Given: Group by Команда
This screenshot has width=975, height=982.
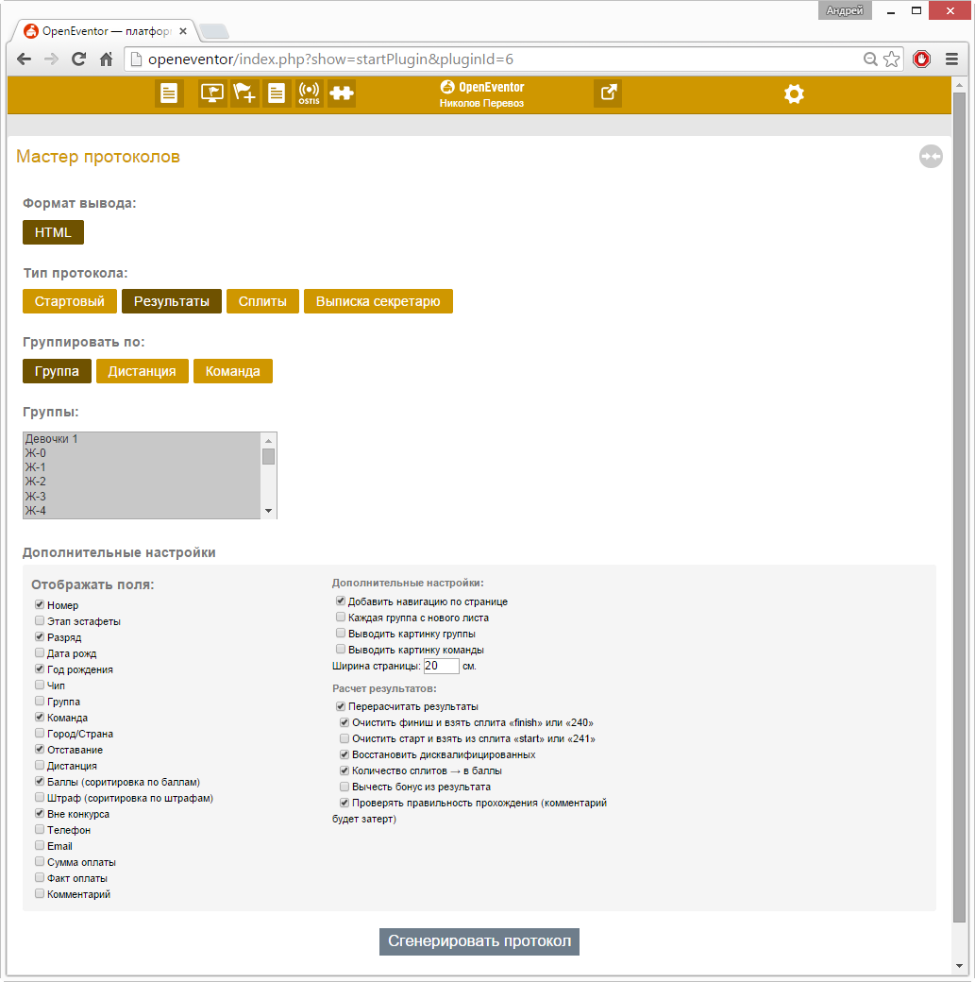Looking at the screenshot, I should tap(233, 371).
